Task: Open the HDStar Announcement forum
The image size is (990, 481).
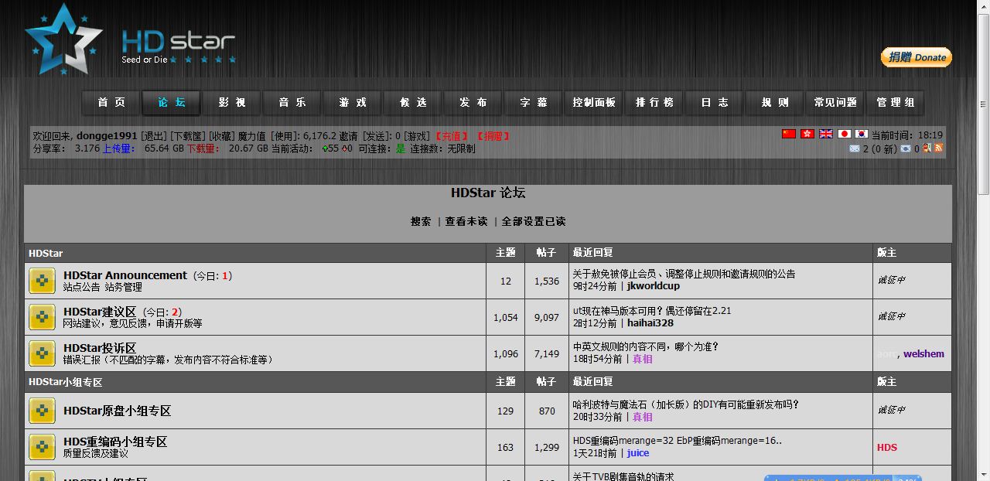Action: 125,275
